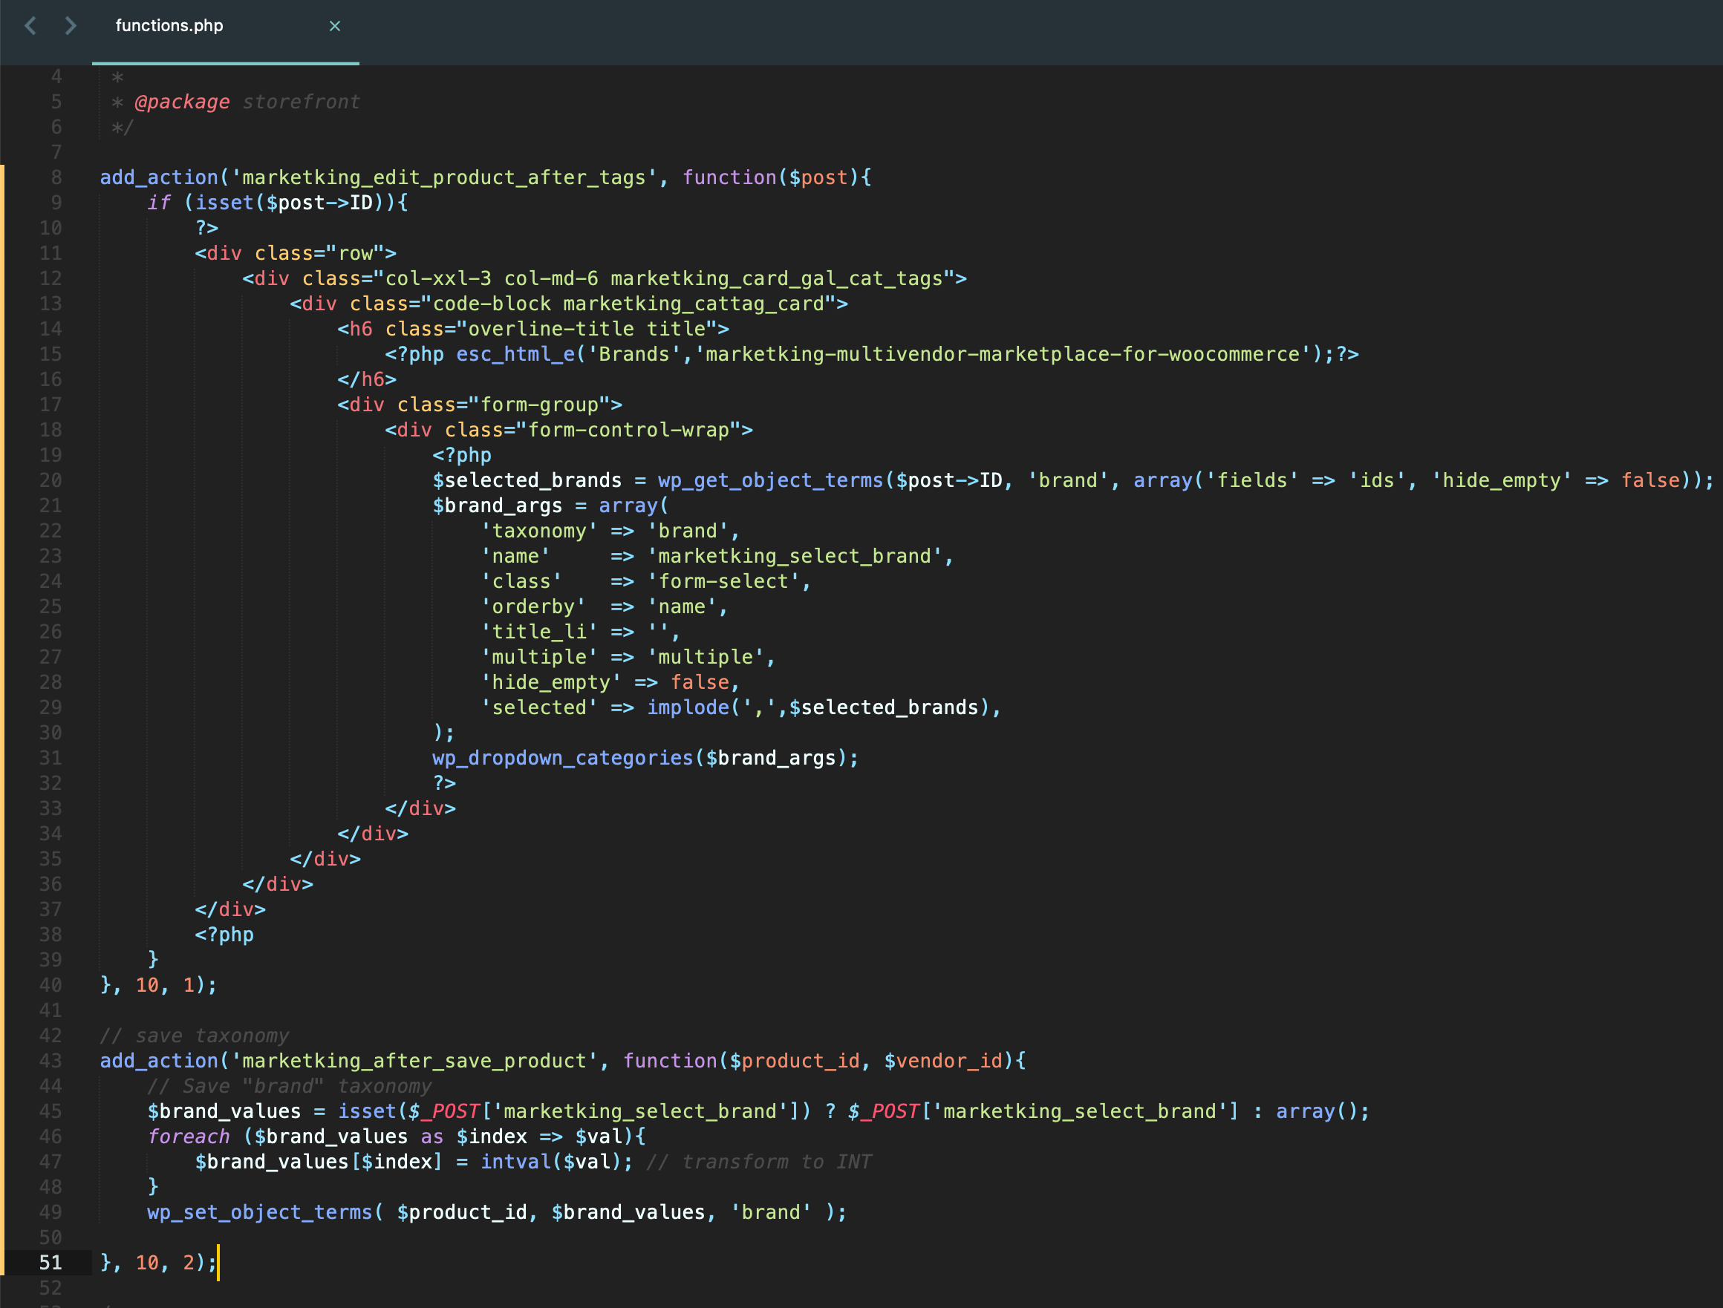Click the 'marketking_edit_product_after_tags' hook string
Image resolution: width=1723 pixels, height=1308 pixels.
pos(444,177)
